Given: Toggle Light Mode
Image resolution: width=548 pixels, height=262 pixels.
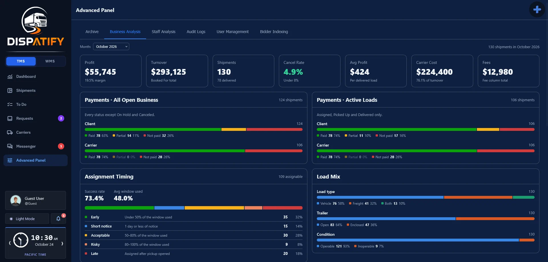Looking at the screenshot, I should coord(27,219).
